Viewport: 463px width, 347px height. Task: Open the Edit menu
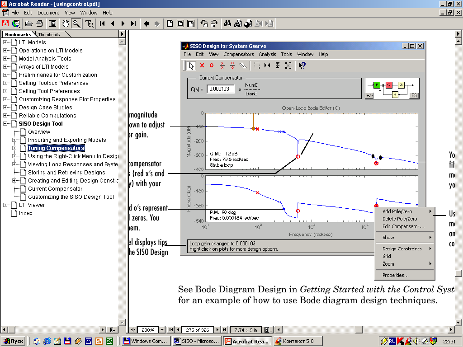tap(28, 13)
